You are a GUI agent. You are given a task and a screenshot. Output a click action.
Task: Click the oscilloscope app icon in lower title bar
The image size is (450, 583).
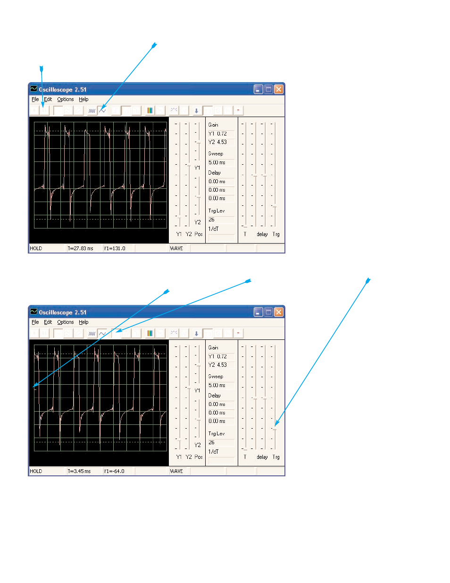point(33,312)
